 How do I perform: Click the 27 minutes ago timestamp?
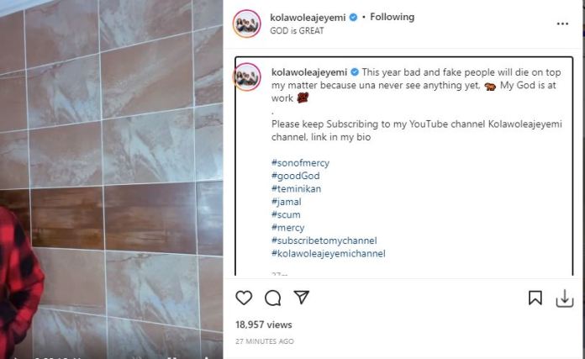pyautogui.click(x=264, y=341)
